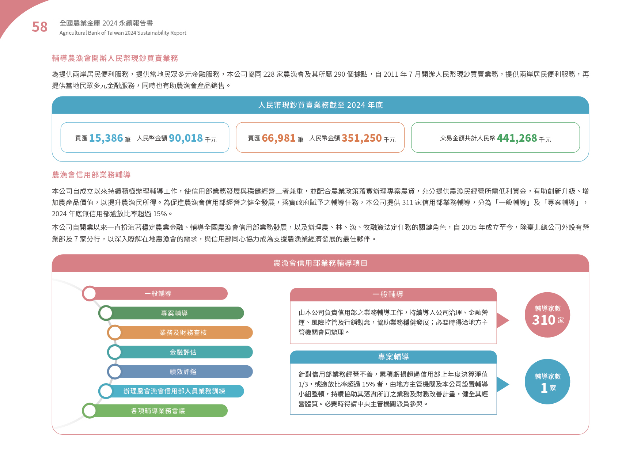Click the blue arrow pointing to 1 家
The width and height of the screenshot is (641, 453).
click(502, 384)
